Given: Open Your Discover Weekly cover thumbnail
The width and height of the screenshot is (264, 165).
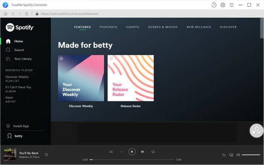Looking at the screenshot, I should [81, 78].
